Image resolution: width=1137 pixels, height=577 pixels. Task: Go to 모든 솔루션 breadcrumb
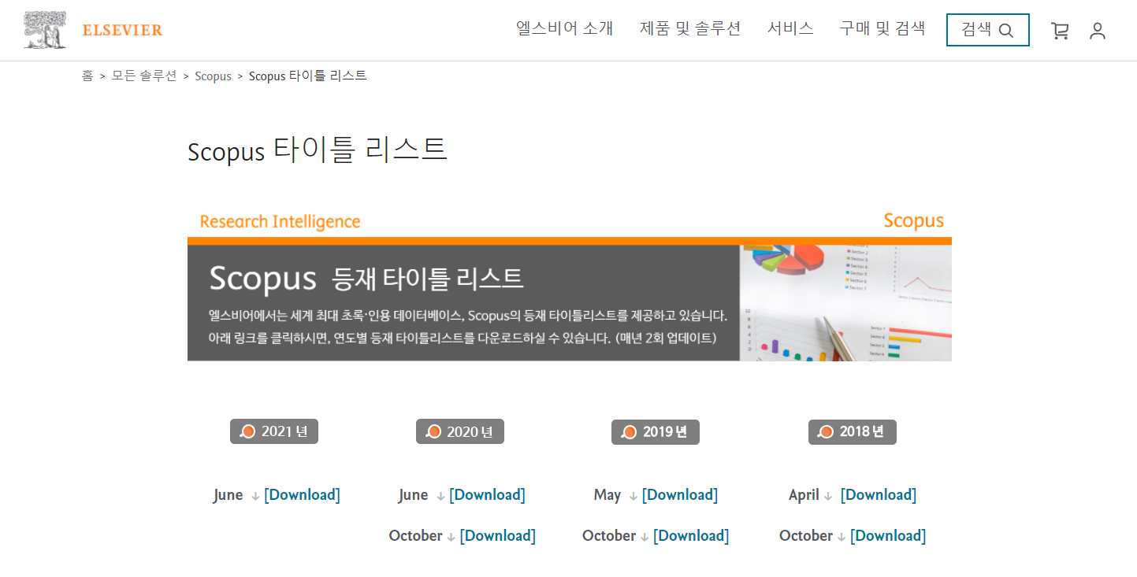coord(144,76)
